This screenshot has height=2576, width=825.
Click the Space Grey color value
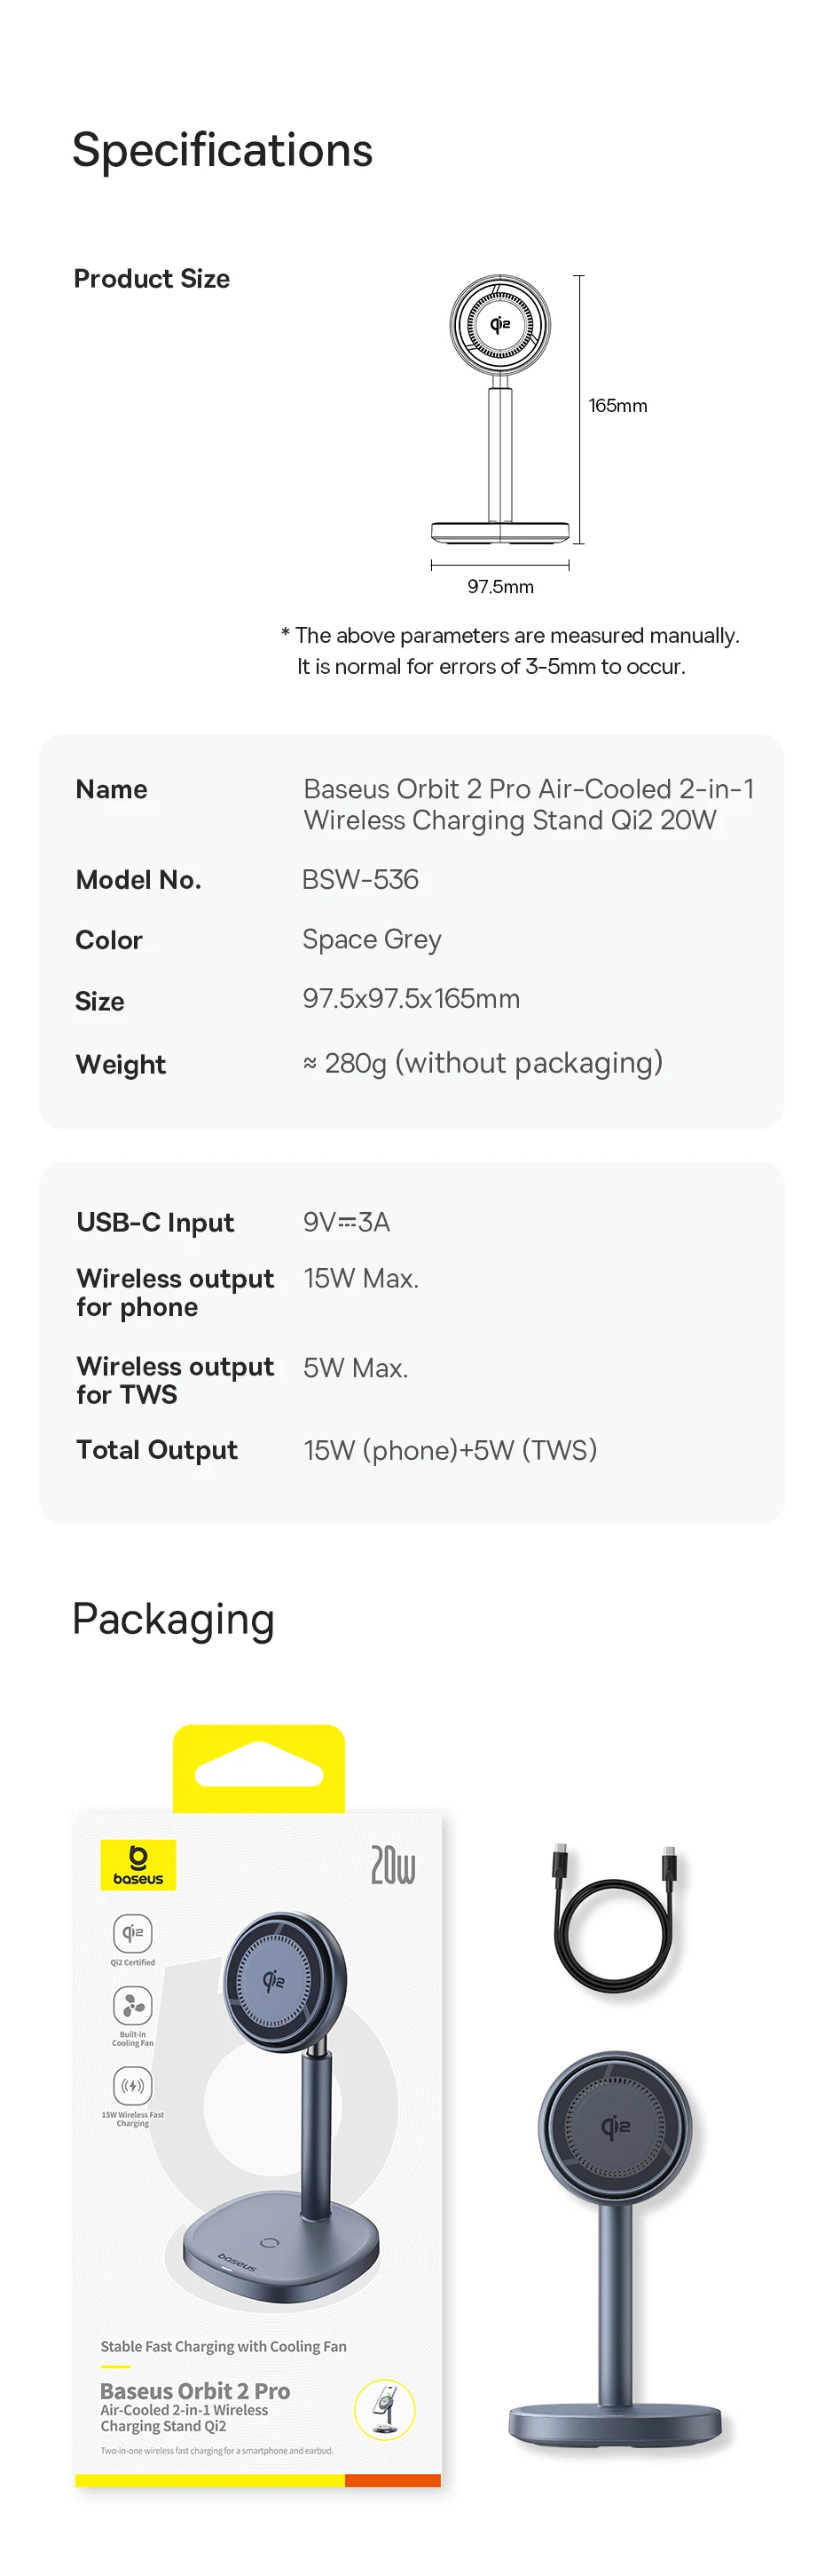click(x=372, y=940)
